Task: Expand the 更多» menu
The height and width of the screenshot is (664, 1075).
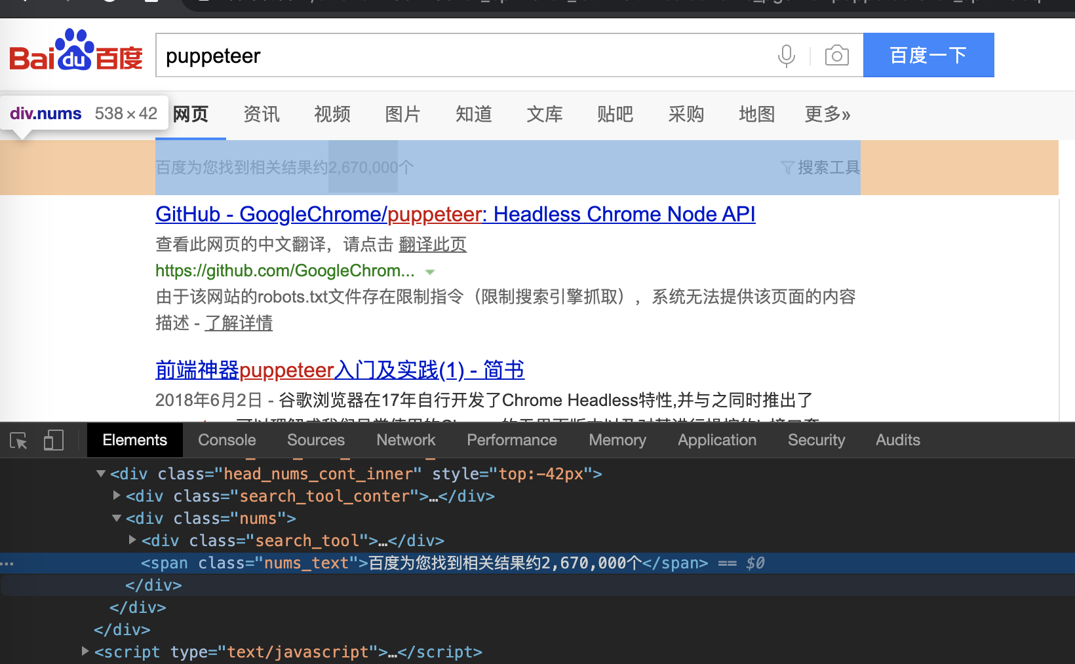Action: pos(828,115)
